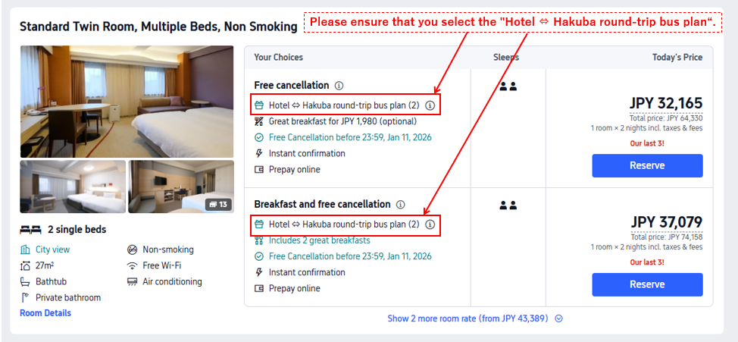This screenshot has width=738, height=342.
Task: Open the main twin room photo
Action: pyautogui.click(x=127, y=101)
